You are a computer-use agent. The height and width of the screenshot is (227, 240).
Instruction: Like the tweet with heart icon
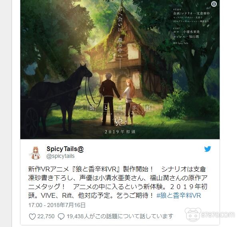32,217
